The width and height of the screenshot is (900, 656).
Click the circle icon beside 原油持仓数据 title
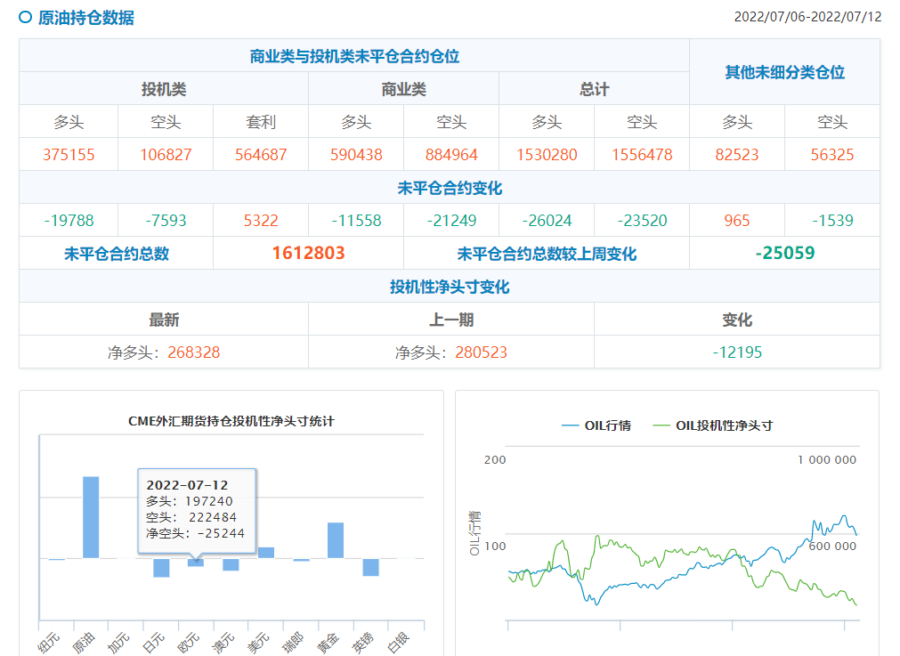(x=25, y=17)
